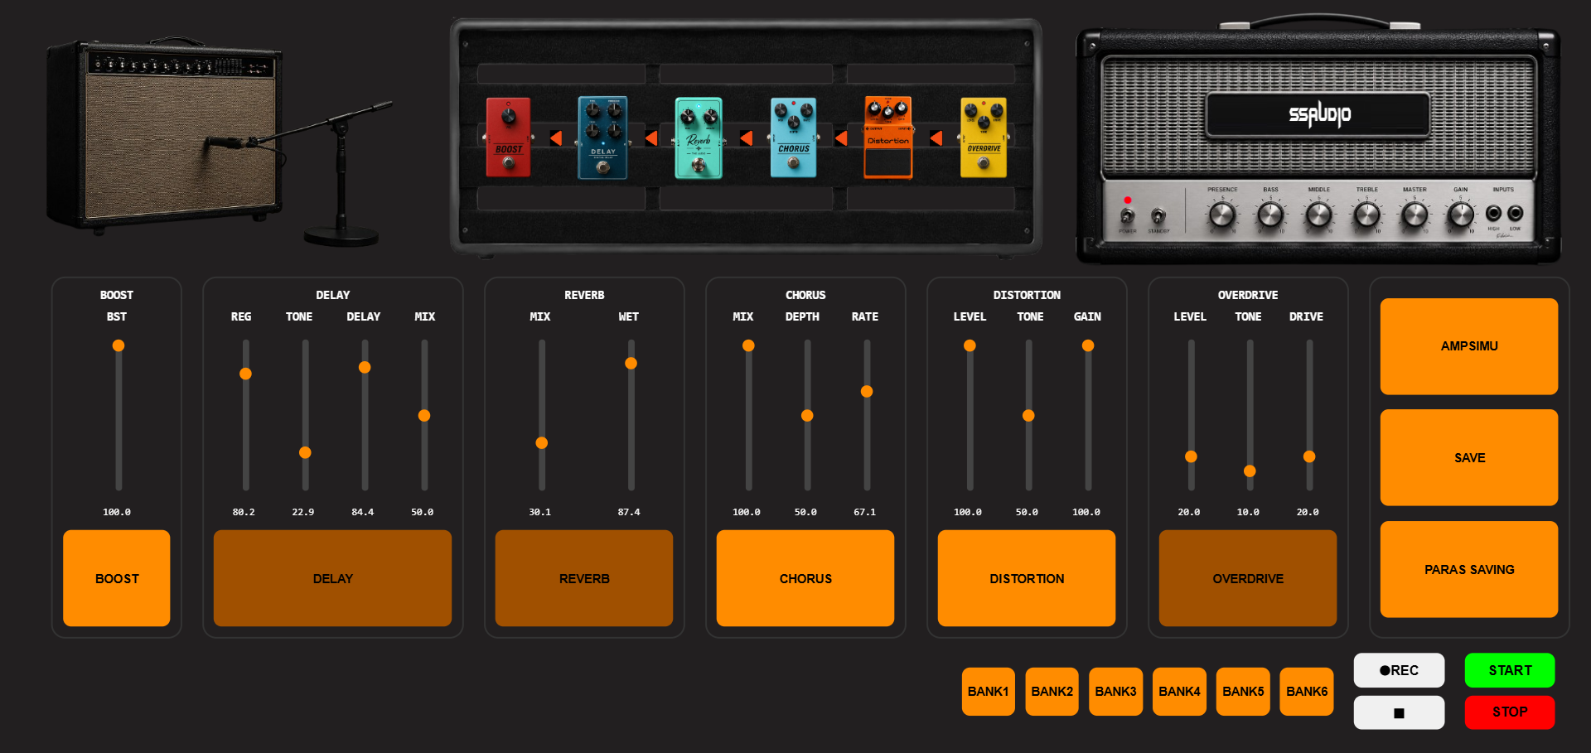The image size is (1591, 753).
Task: Load preset BANK3
Action: (x=1116, y=692)
